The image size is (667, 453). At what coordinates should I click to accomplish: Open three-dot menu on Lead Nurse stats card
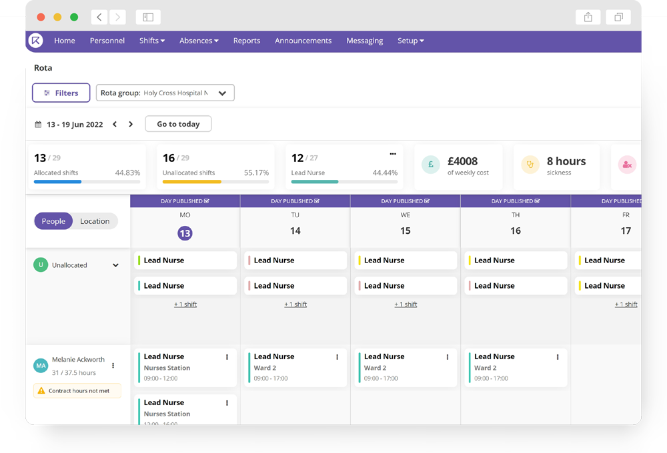coord(393,154)
